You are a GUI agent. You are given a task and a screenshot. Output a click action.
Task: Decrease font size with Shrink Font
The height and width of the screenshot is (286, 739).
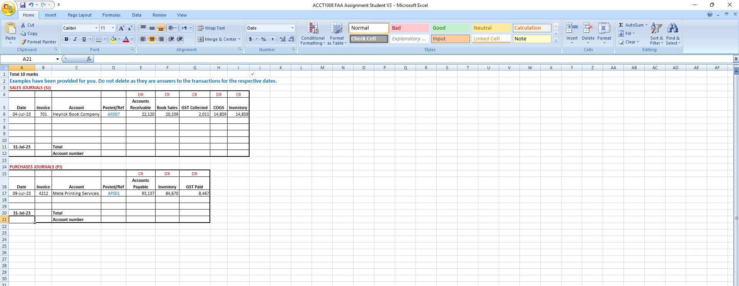pos(130,28)
